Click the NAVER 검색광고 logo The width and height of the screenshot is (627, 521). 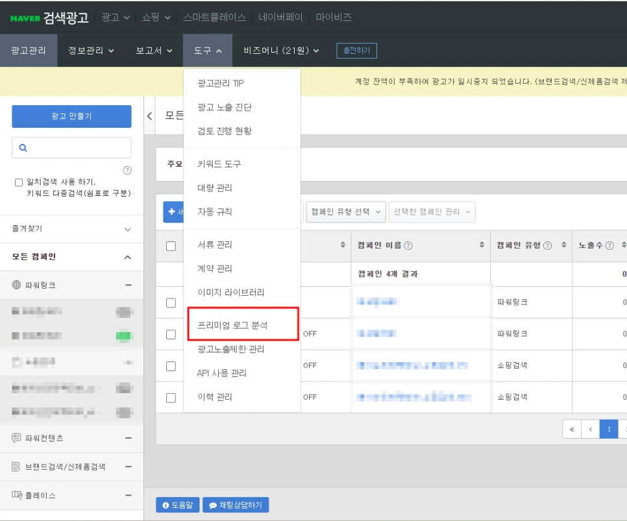click(49, 18)
